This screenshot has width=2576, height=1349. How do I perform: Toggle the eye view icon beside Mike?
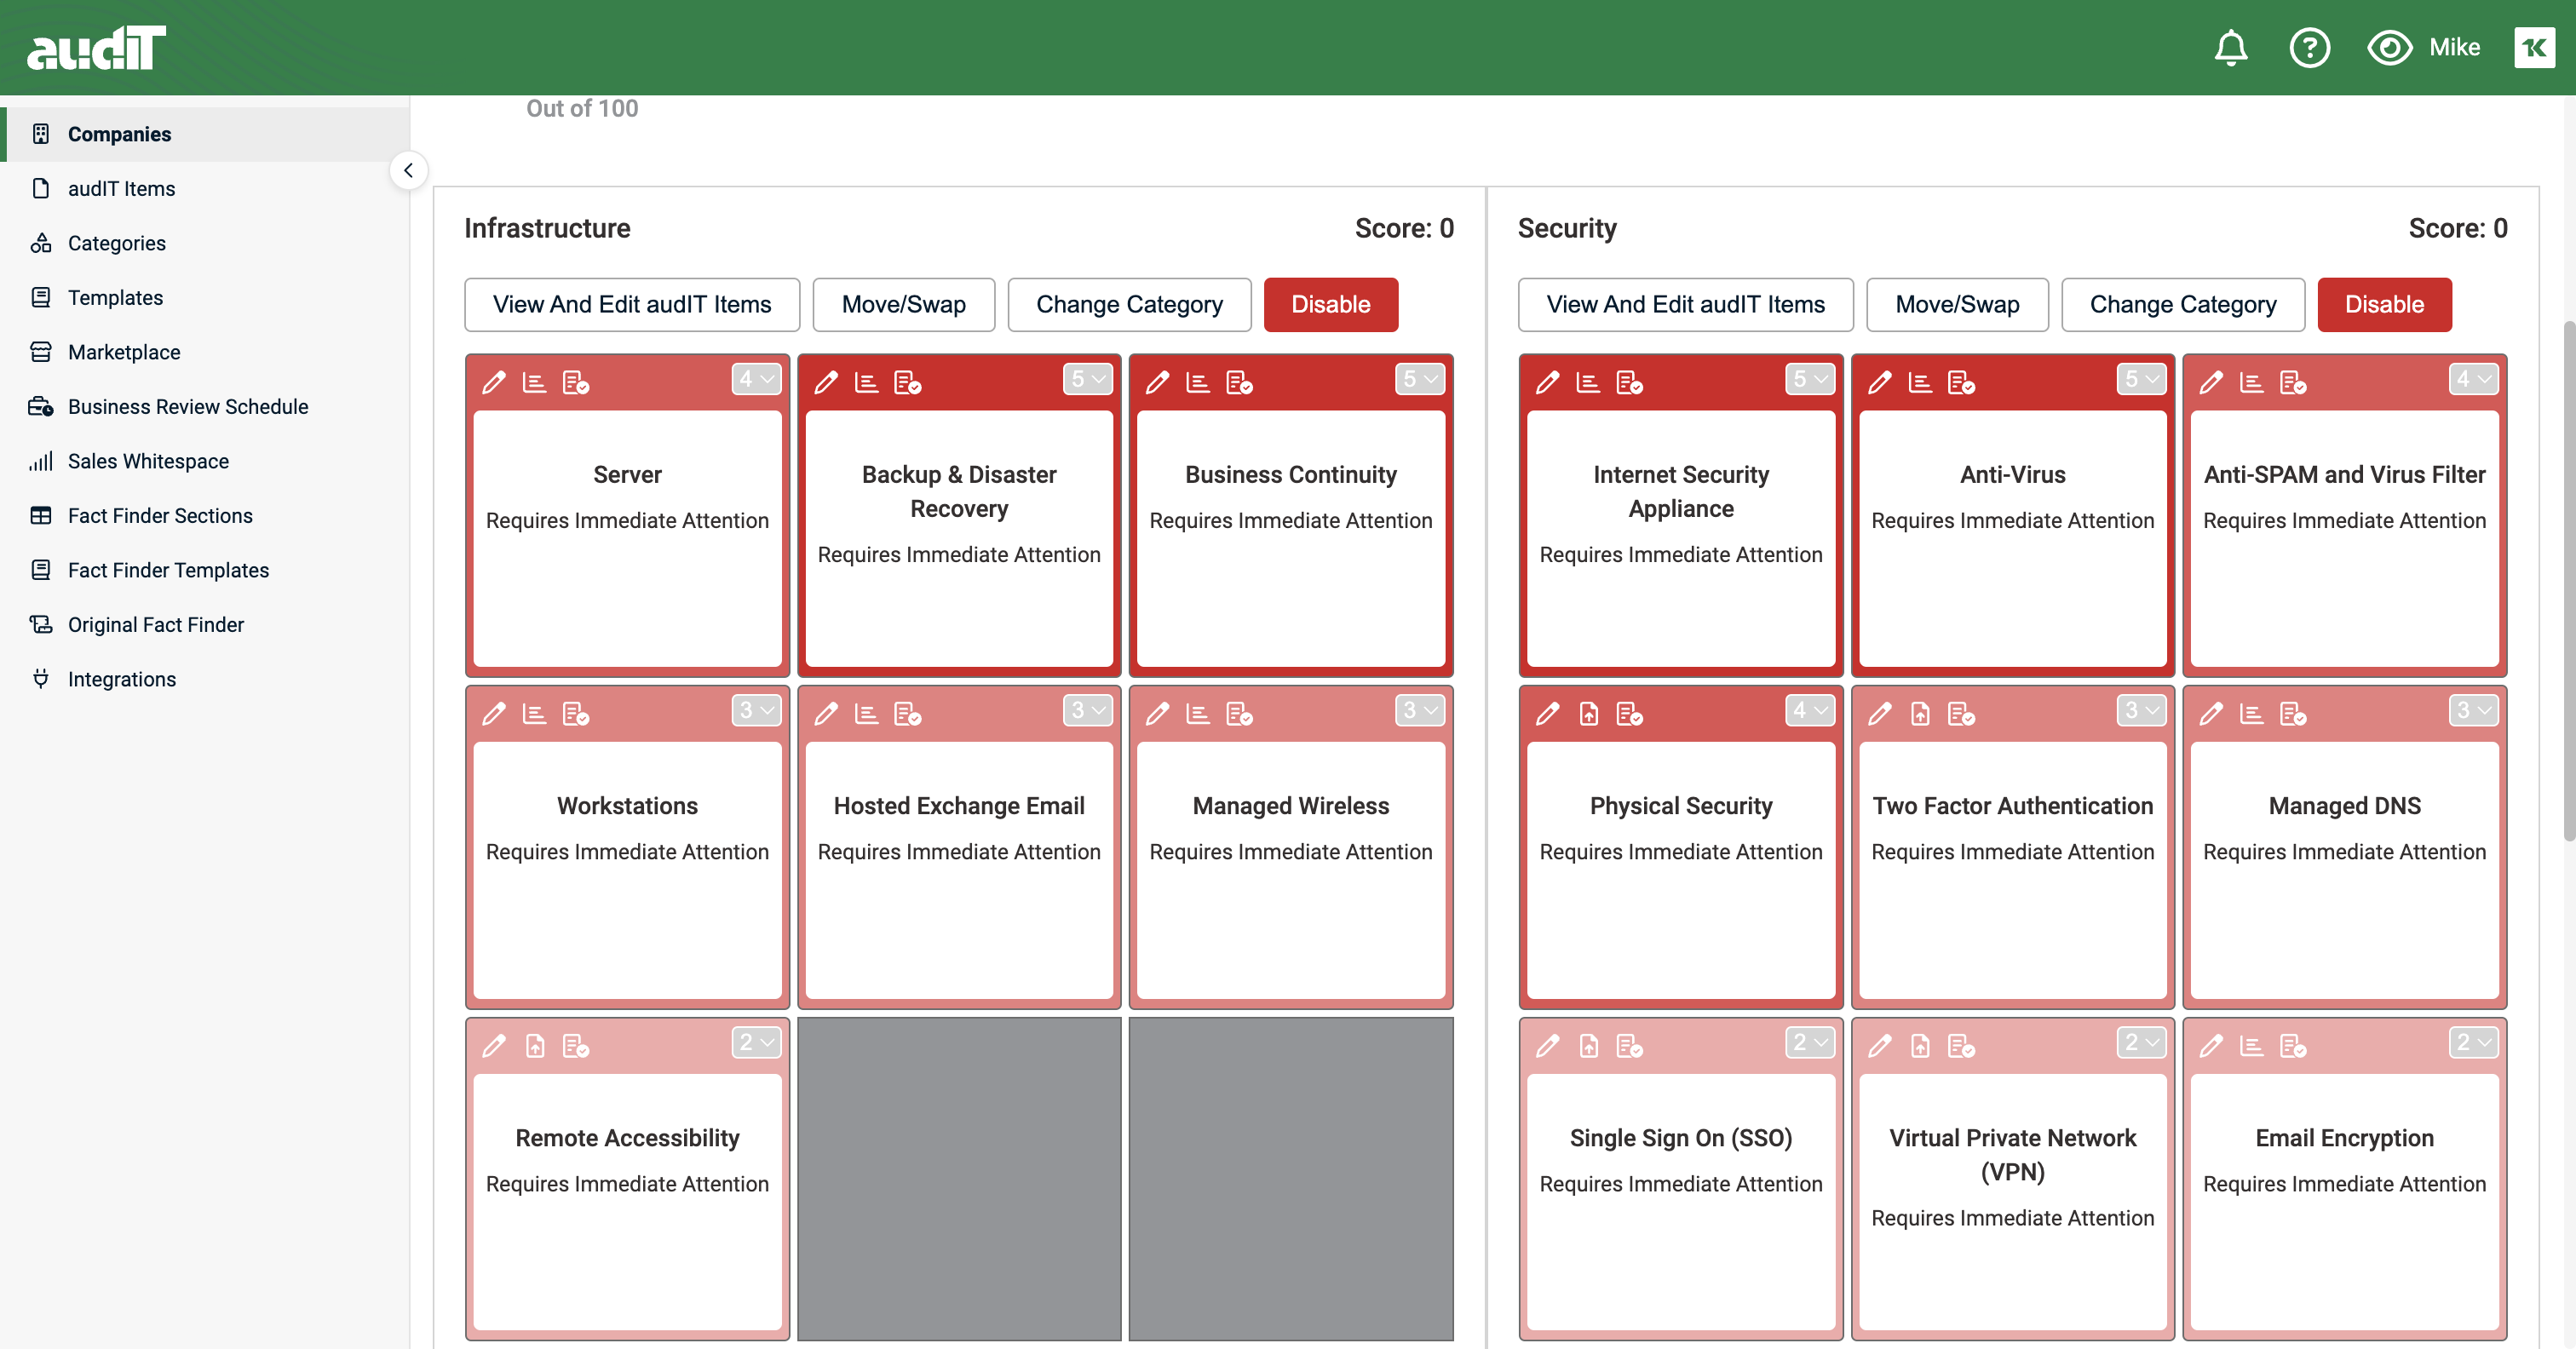[x=2389, y=47]
